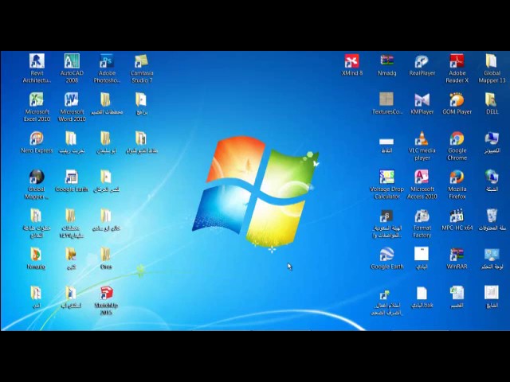Select the TexturesCo... desktop icon
Viewport: 510px width, 382px height.
pyautogui.click(x=386, y=103)
